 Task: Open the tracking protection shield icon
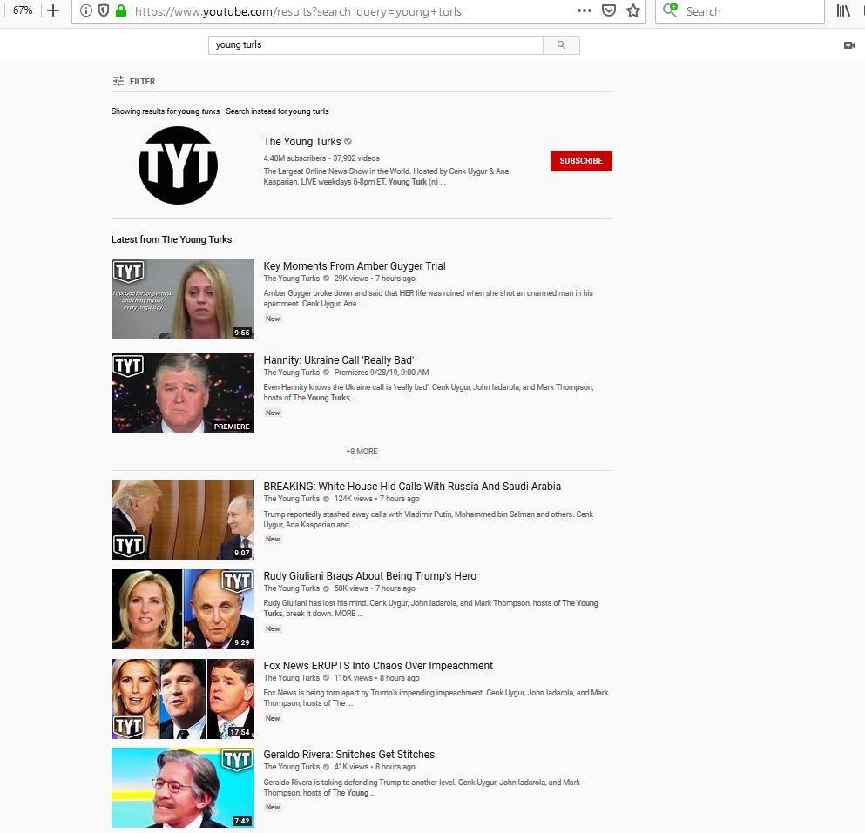pyautogui.click(x=103, y=11)
